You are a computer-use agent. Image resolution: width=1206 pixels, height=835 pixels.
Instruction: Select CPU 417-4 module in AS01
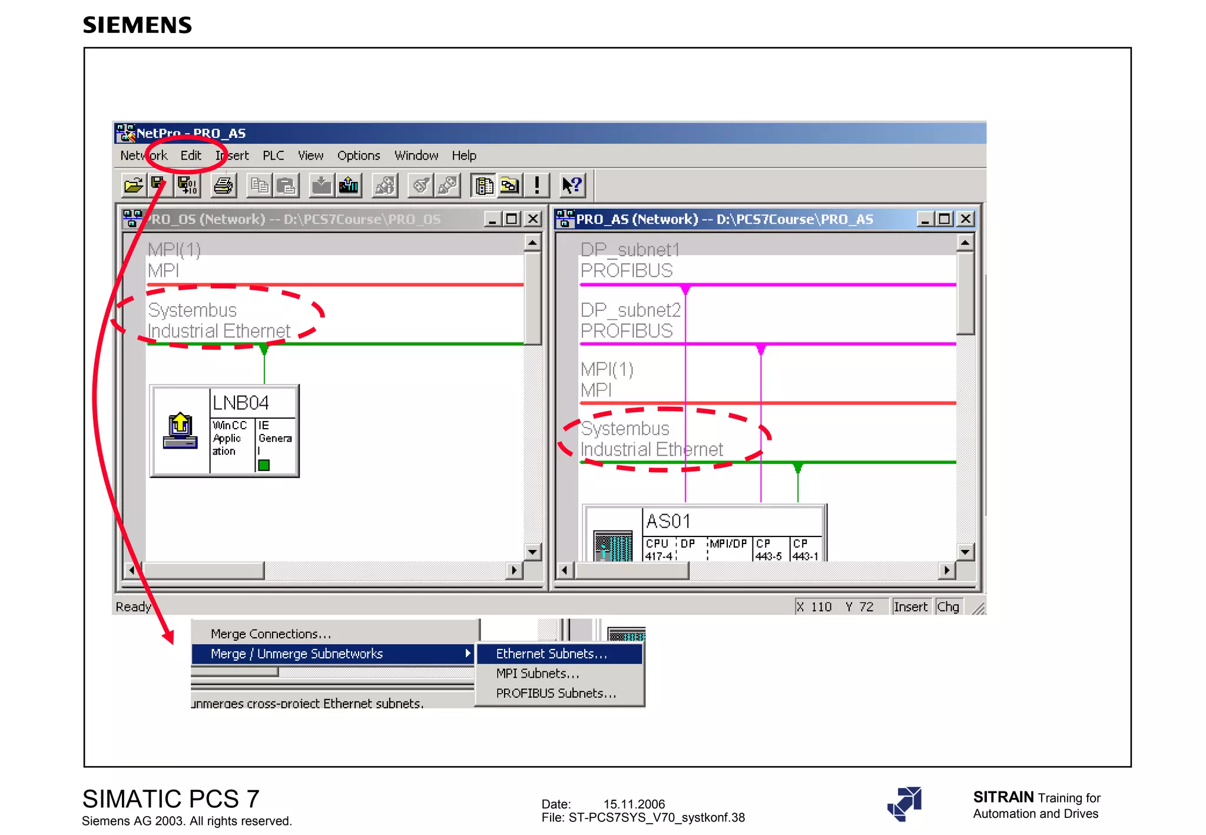[x=658, y=549]
